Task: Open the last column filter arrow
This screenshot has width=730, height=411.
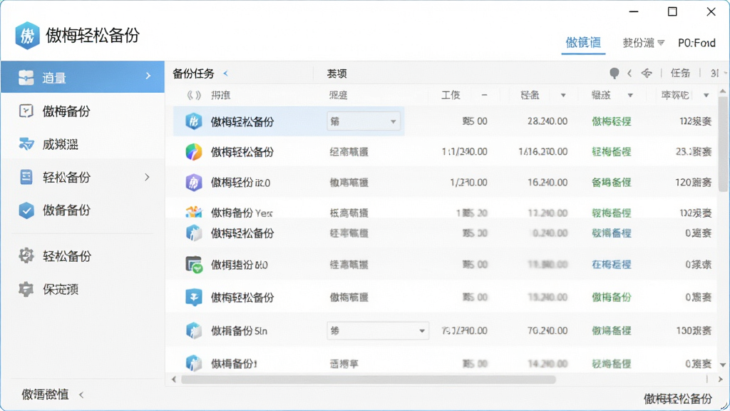Action: click(x=706, y=96)
